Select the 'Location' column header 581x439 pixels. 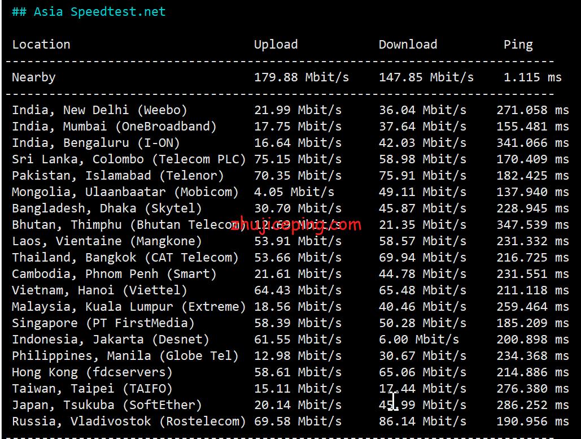tap(41, 45)
